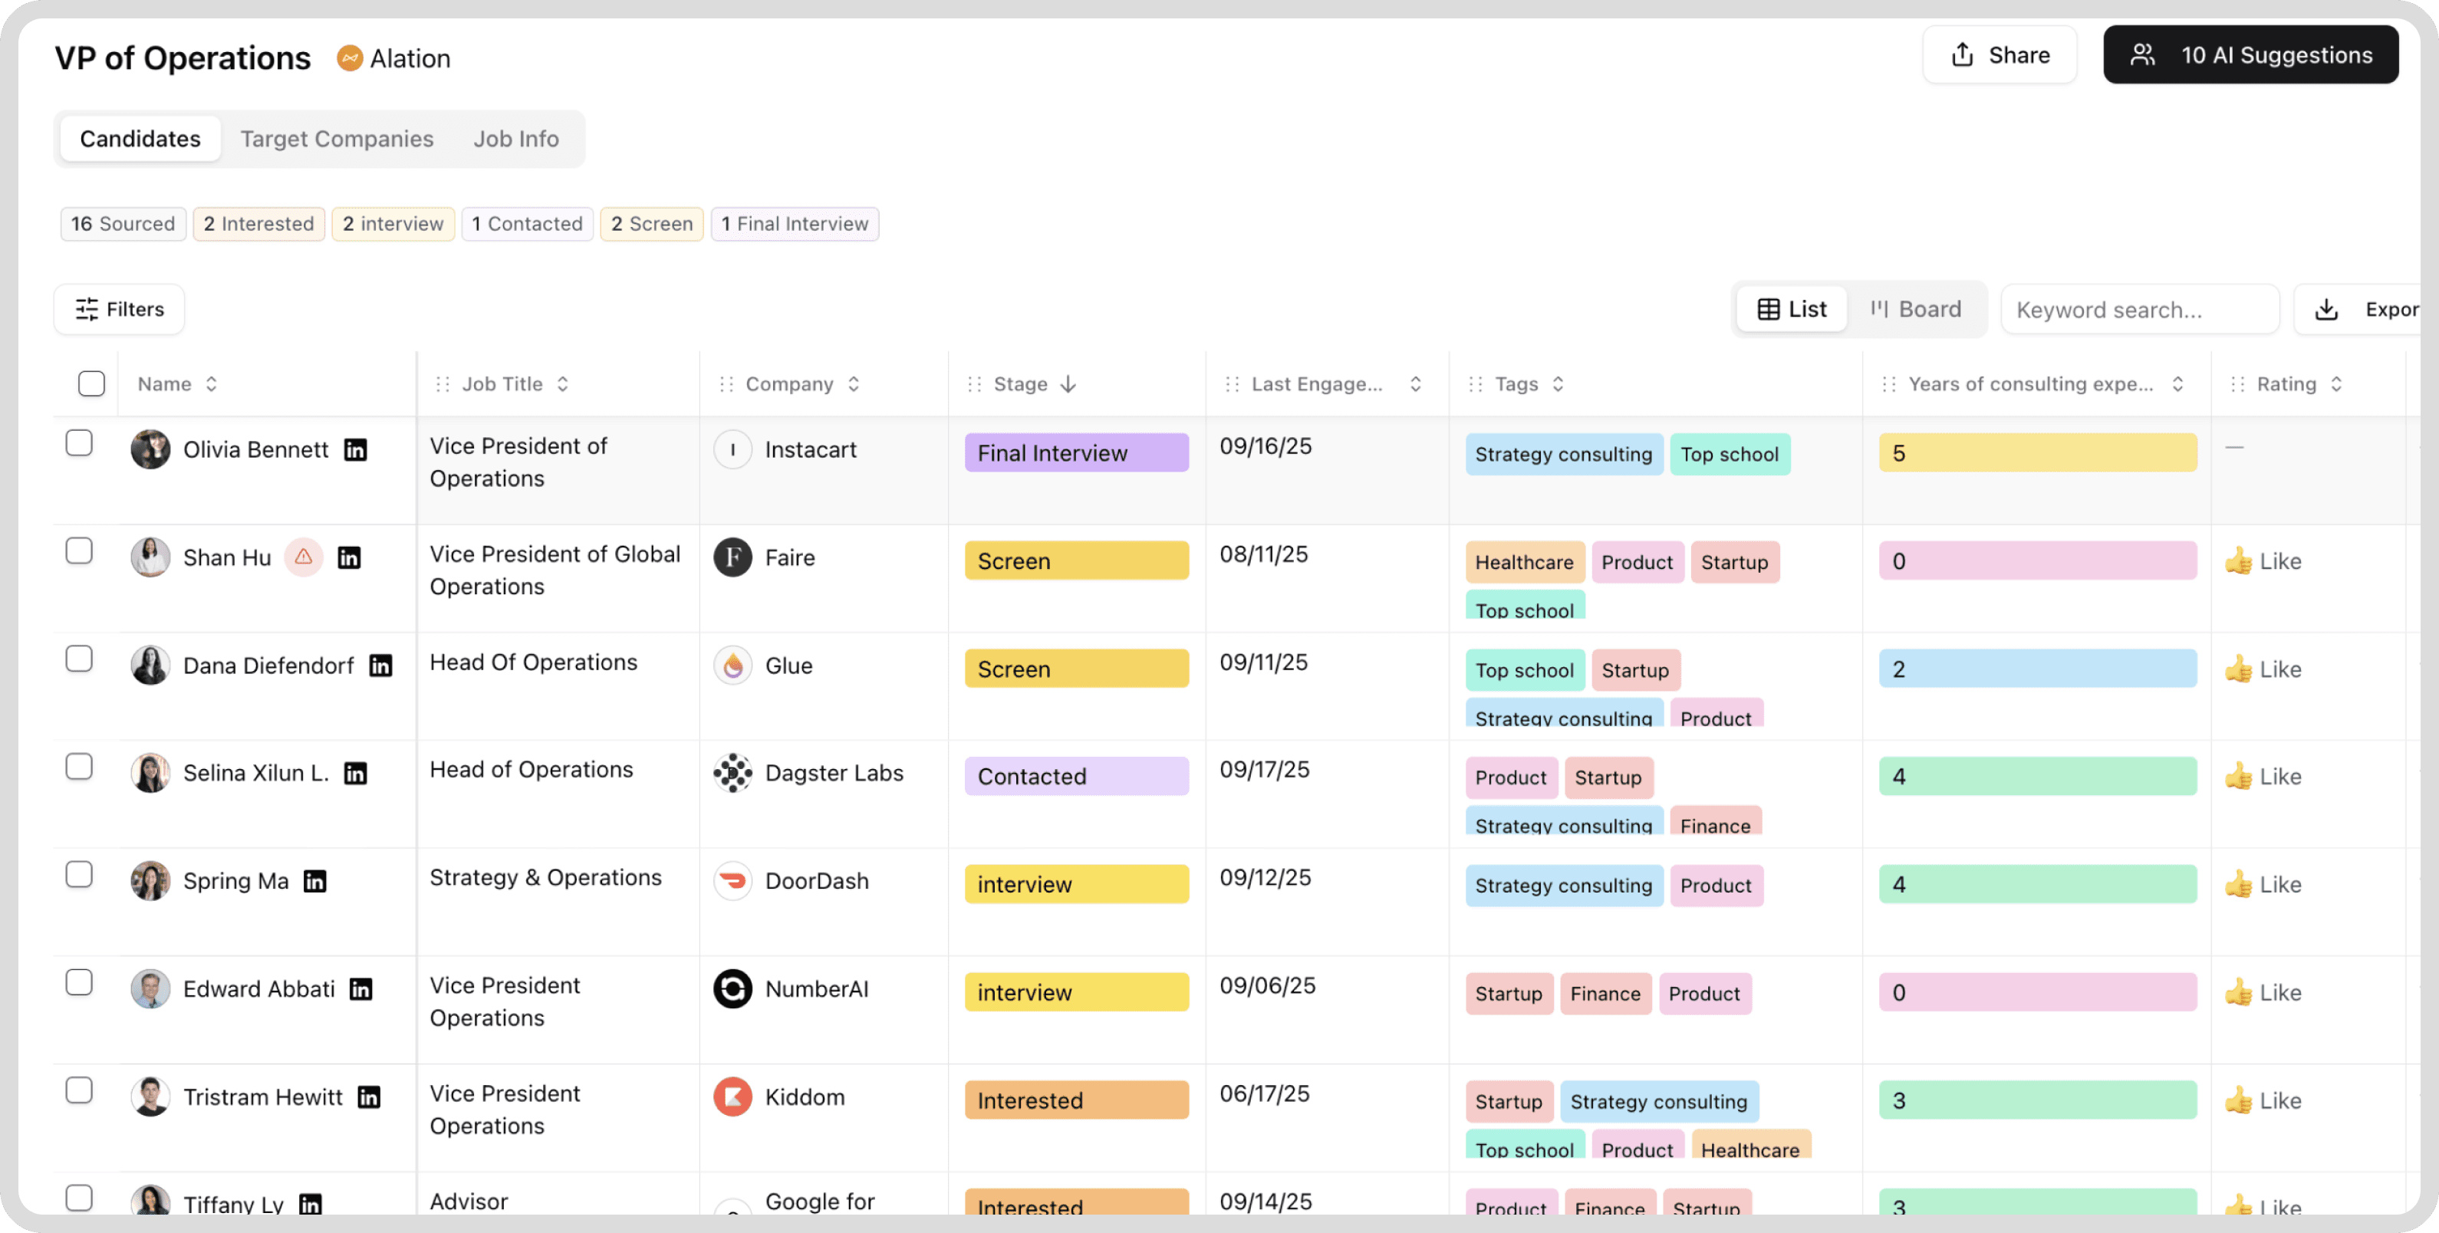Click Olivia Bennett's profile photo
This screenshot has width=2439, height=1233.
tap(150, 449)
